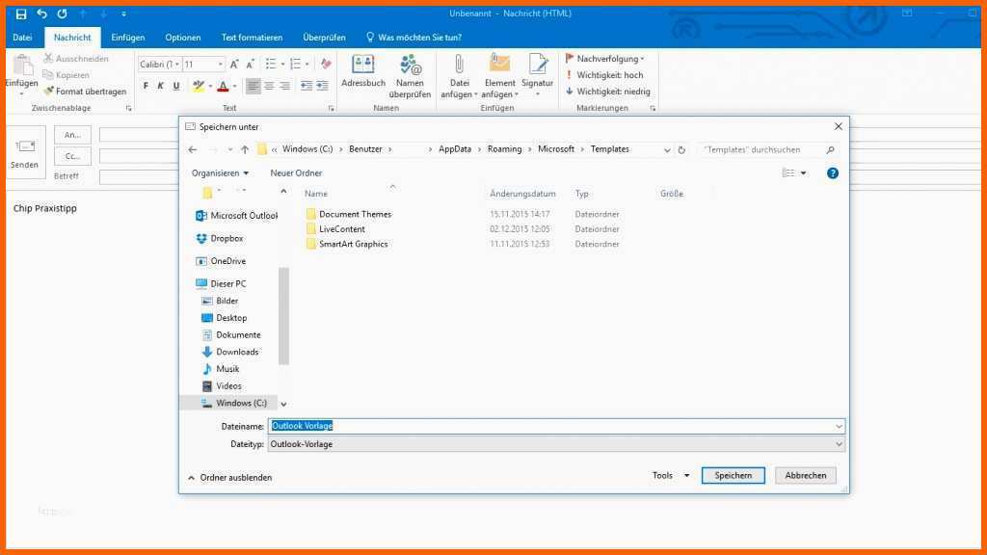Open the font color dropdown arrow
Viewport: 987px width, 555px height.
235,86
